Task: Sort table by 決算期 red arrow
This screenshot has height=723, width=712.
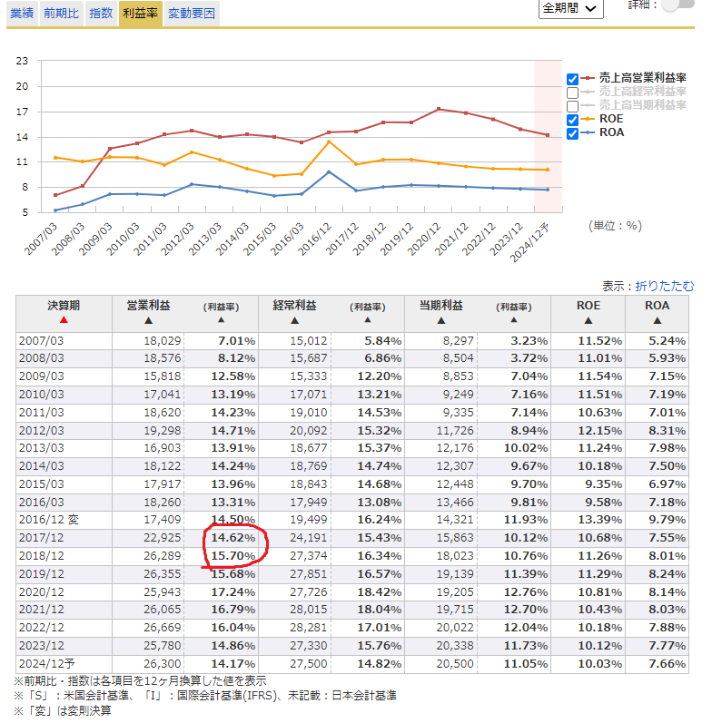Action: click(64, 319)
